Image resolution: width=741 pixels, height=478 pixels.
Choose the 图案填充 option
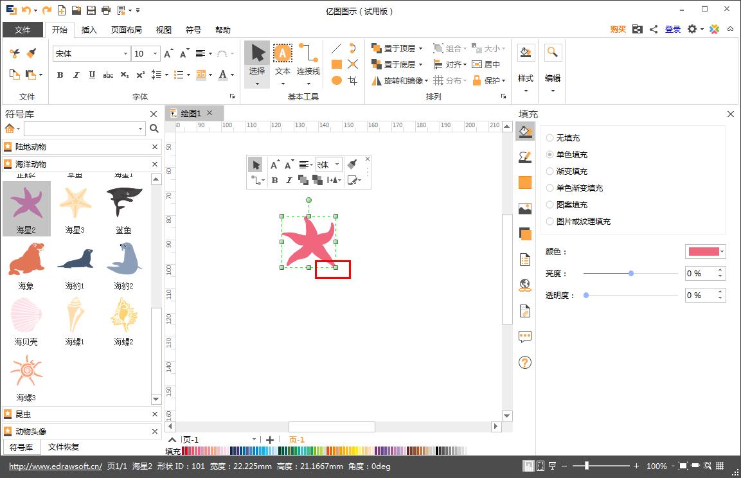549,204
